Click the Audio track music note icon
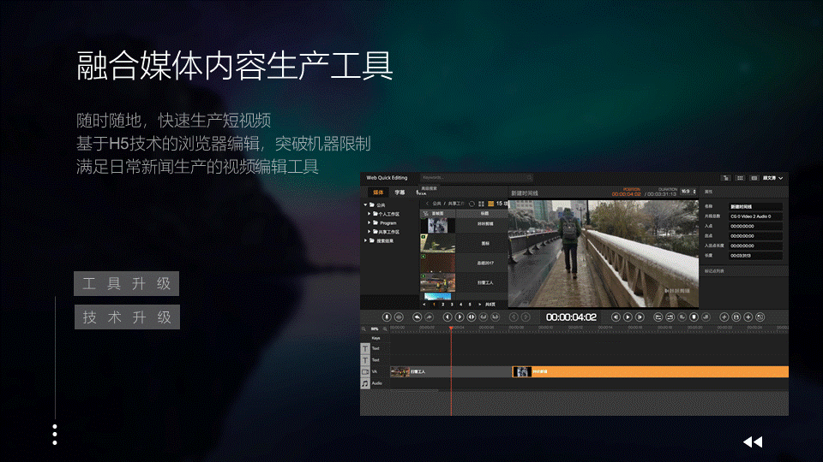 (365, 384)
